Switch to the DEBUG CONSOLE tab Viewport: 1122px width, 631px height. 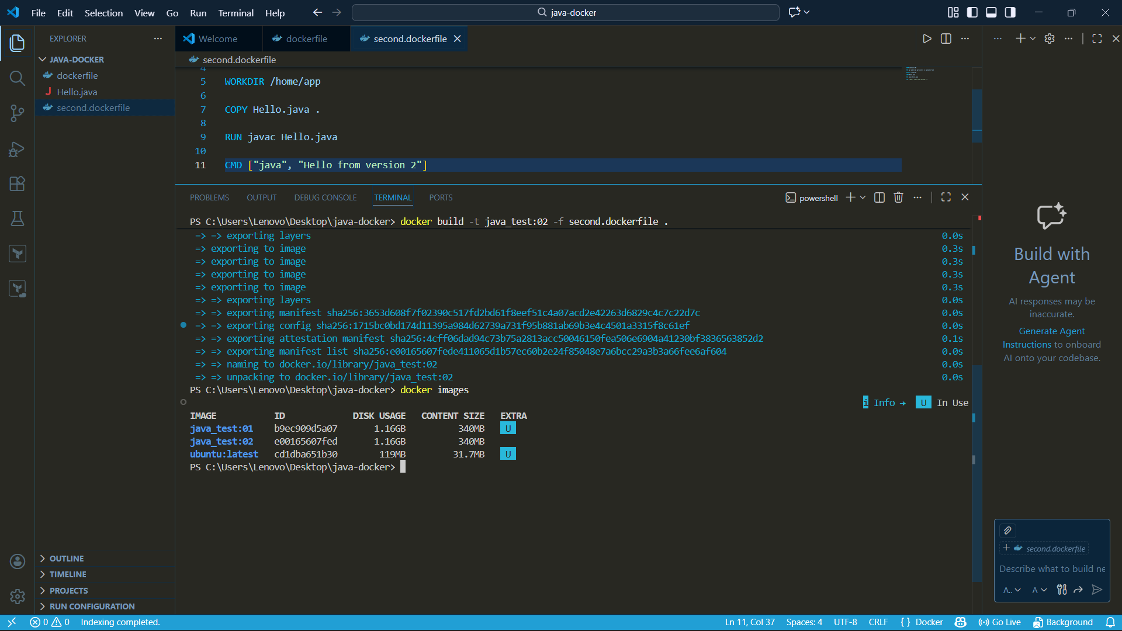tap(325, 197)
